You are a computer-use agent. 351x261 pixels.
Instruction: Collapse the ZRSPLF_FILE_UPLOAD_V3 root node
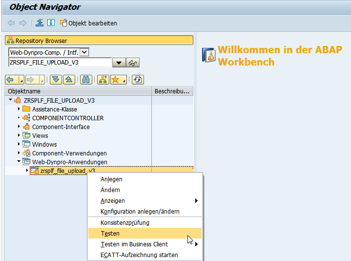tap(10, 100)
